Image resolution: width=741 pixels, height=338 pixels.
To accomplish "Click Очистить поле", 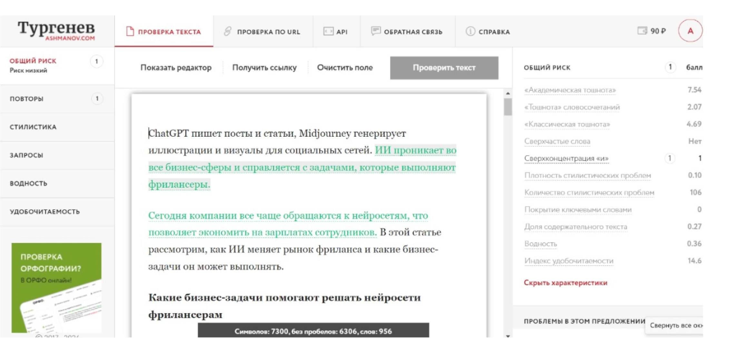I will (x=344, y=68).
